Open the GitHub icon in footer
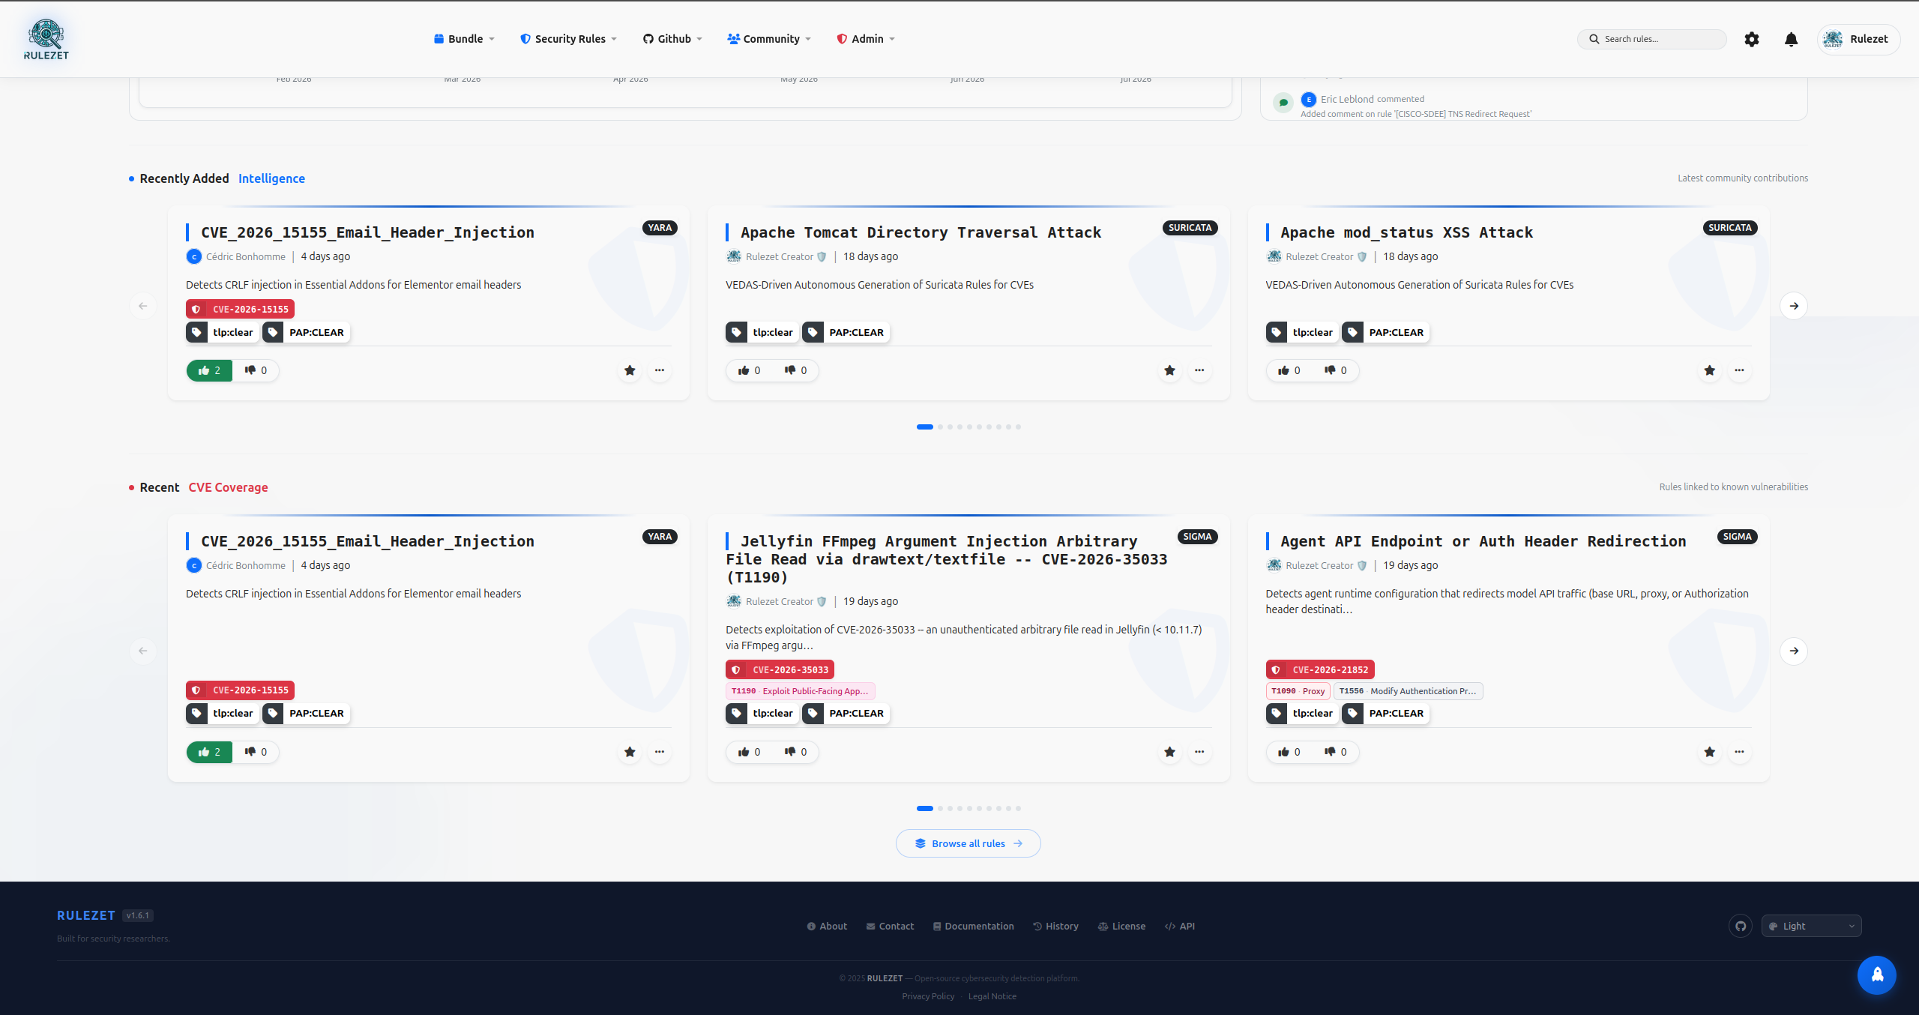1919x1015 pixels. [x=1741, y=926]
